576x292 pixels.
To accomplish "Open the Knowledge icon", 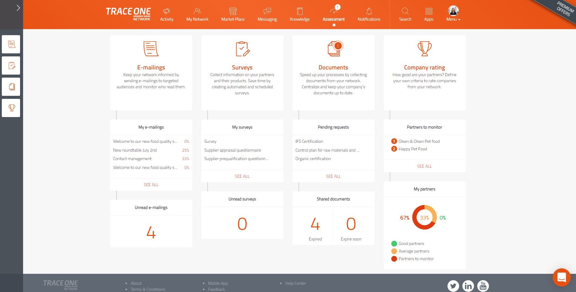I will click(300, 14).
